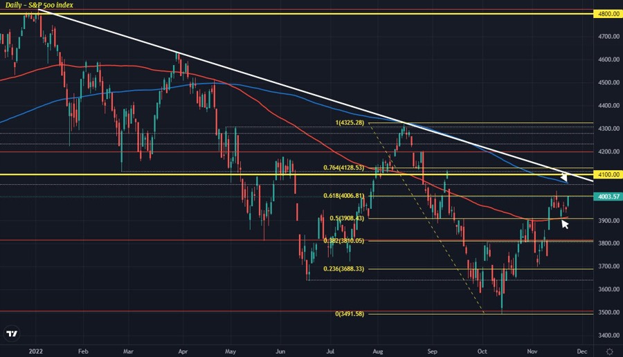Select the Fibonacci label 0.236(3688.33)
623x357 pixels.
tap(343, 269)
